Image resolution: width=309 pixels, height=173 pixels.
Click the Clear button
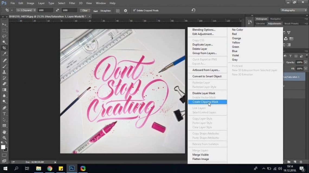coord(85,11)
